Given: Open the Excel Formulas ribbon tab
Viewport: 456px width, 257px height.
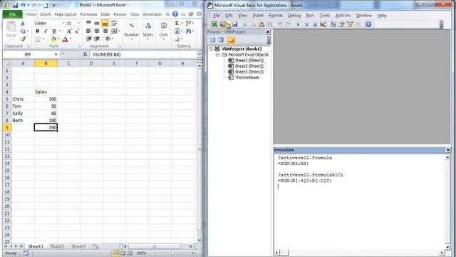Looking at the screenshot, I should coord(88,14).
